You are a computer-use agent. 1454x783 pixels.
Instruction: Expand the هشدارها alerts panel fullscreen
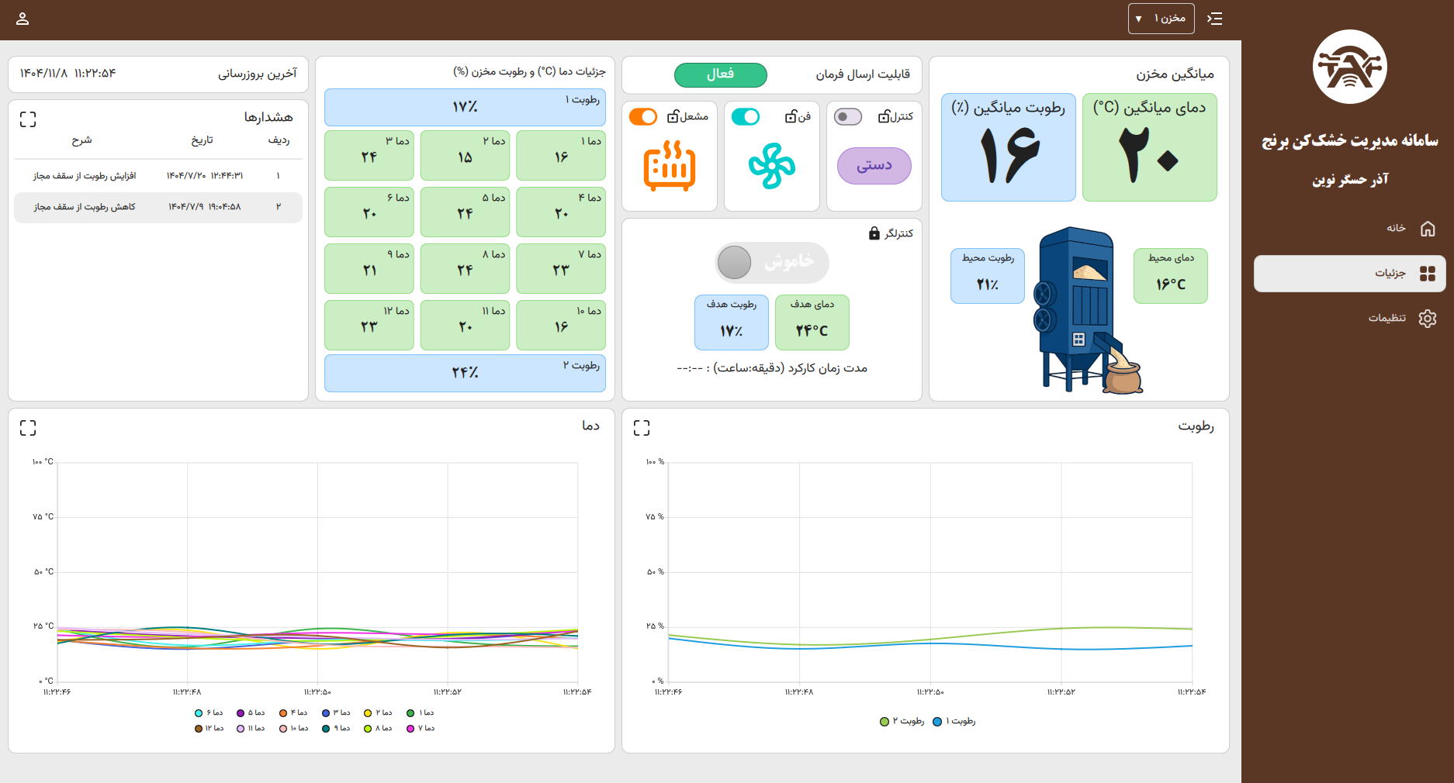coord(28,119)
